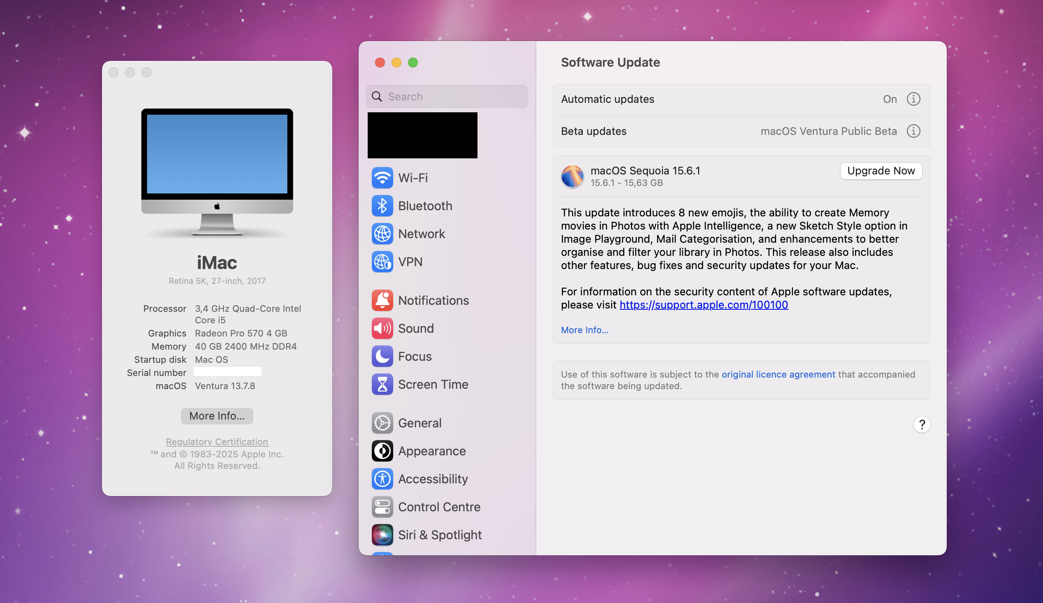Select Screen Time hourglass icon

pyautogui.click(x=382, y=385)
